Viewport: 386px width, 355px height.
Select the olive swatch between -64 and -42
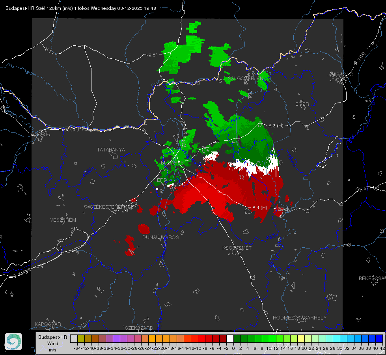81,338
